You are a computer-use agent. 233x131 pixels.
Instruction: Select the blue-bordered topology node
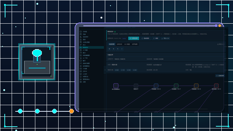pos(156,86)
